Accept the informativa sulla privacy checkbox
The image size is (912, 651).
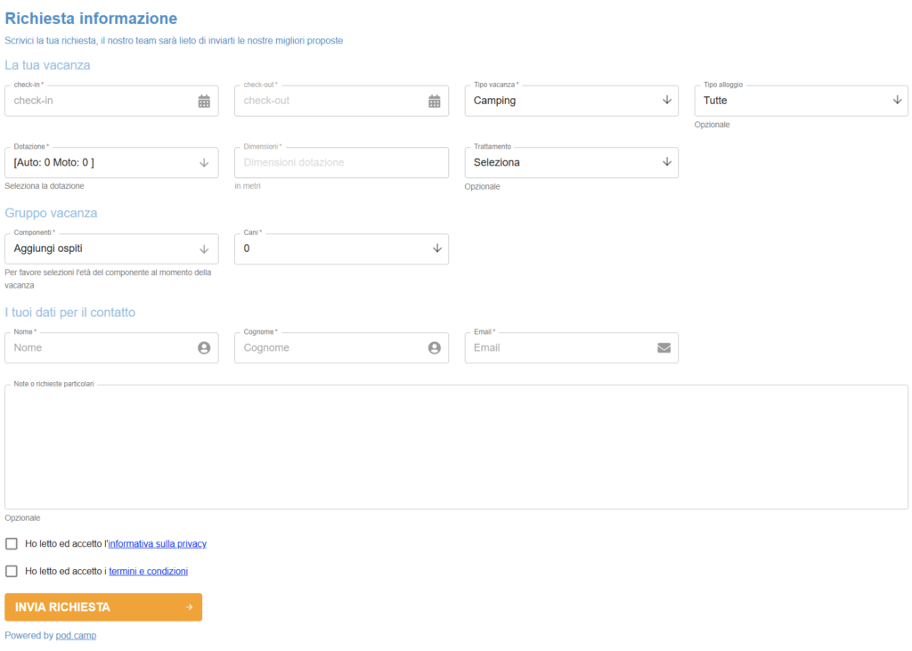tap(12, 544)
